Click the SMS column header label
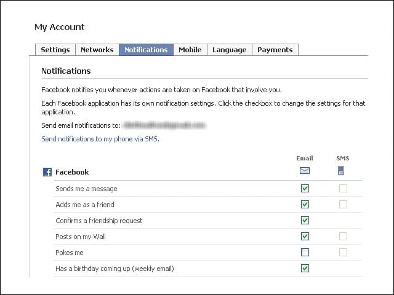The image size is (394, 295). coord(343,159)
